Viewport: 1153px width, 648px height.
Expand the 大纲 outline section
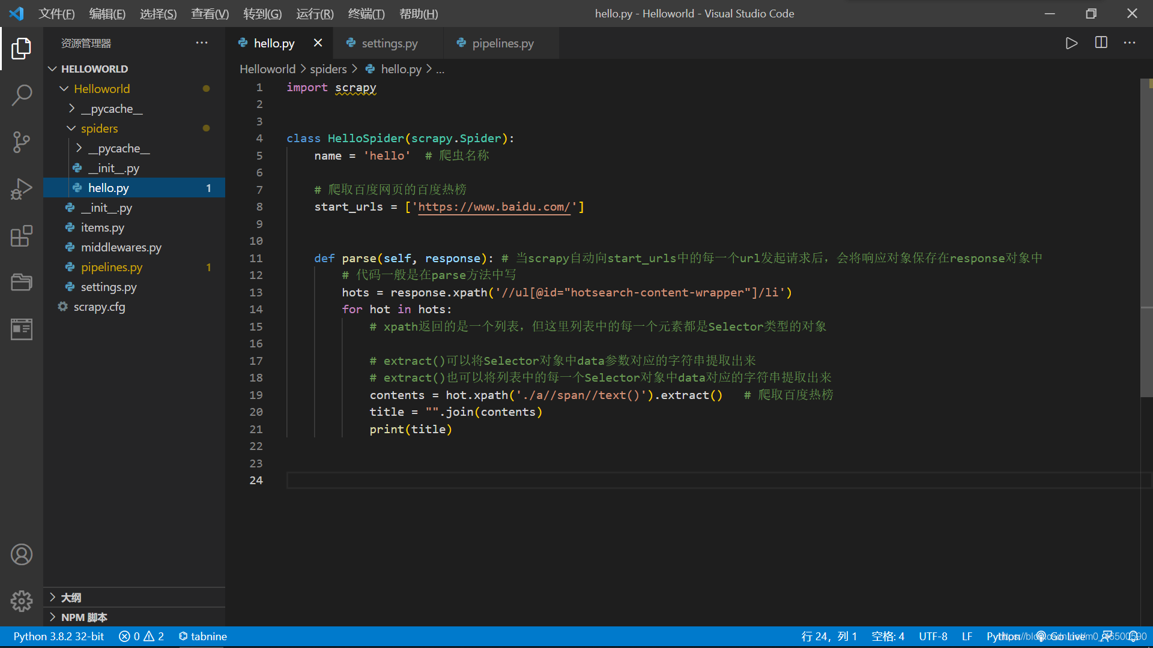71,598
